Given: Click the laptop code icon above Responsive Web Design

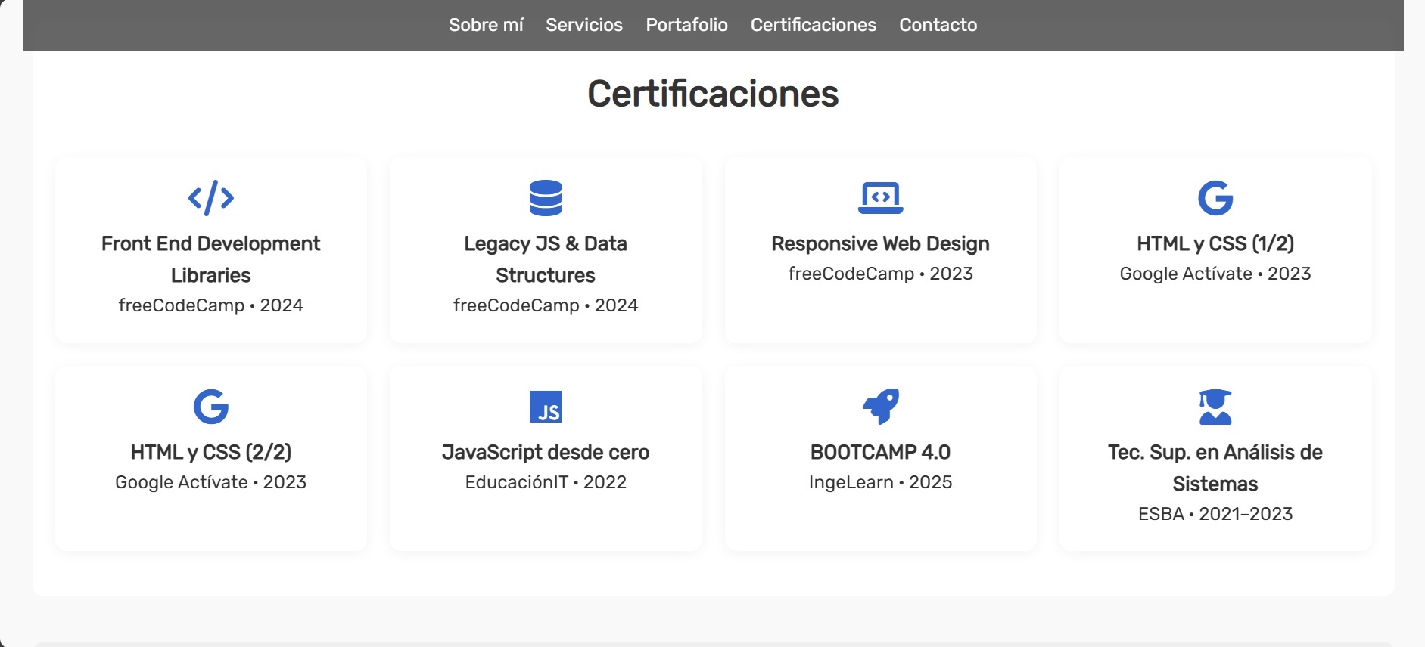Looking at the screenshot, I should (881, 198).
